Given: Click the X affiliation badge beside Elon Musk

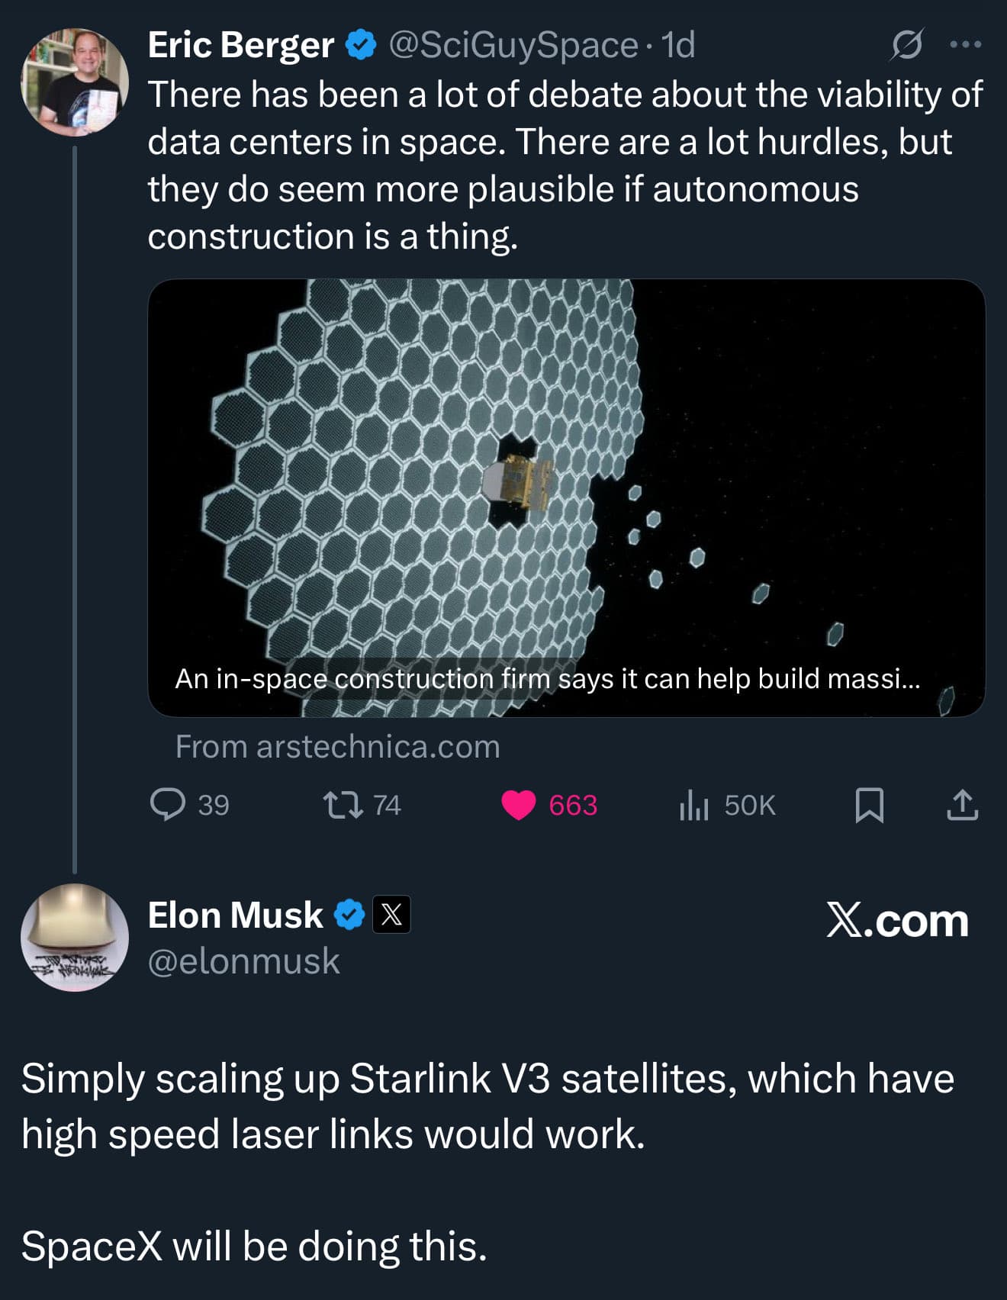Looking at the screenshot, I should [x=391, y=915].
